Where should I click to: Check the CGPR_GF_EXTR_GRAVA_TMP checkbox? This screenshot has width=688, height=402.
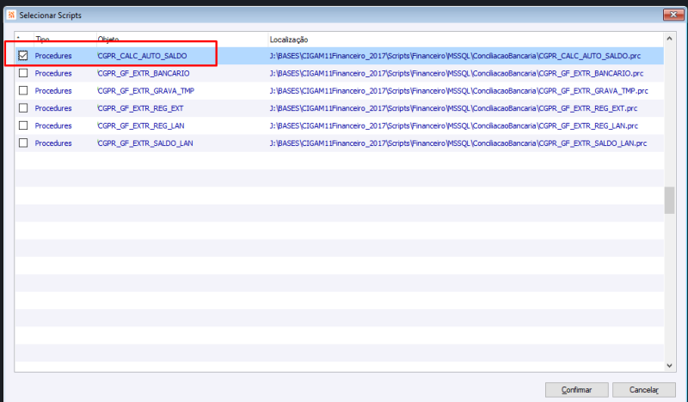[23, 91]
